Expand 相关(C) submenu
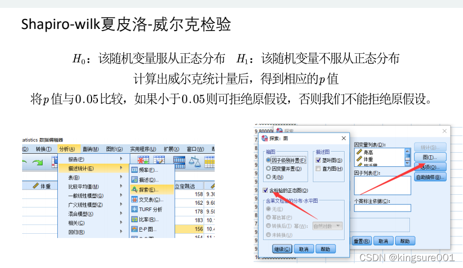The height and width of the screenshot is (268, 463). coord(94,223)
